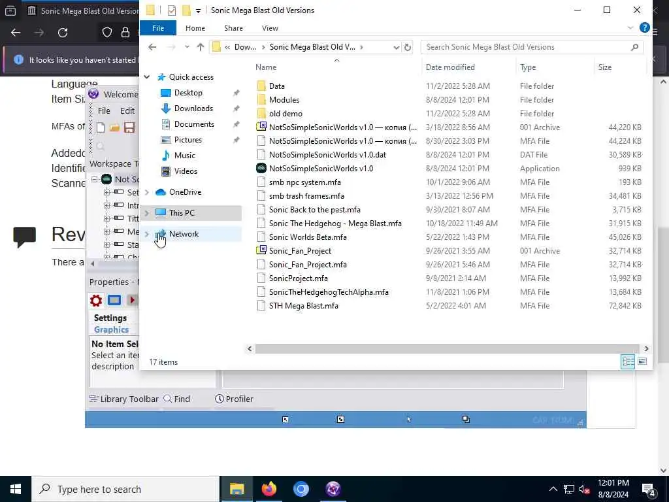The image size is (669, 502).
Task: Sort files by the Size column
Action: click(x=604, y=67)
